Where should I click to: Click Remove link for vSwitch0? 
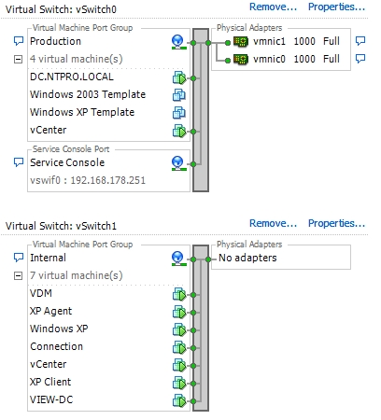[273, 7]
